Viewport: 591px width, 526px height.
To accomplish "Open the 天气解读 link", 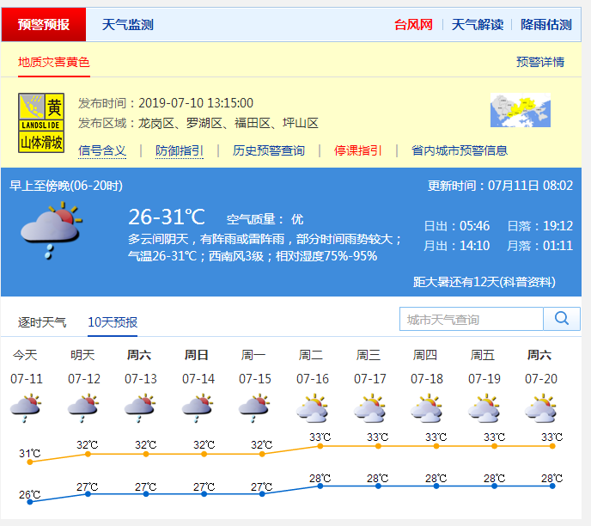I will 478,25.
